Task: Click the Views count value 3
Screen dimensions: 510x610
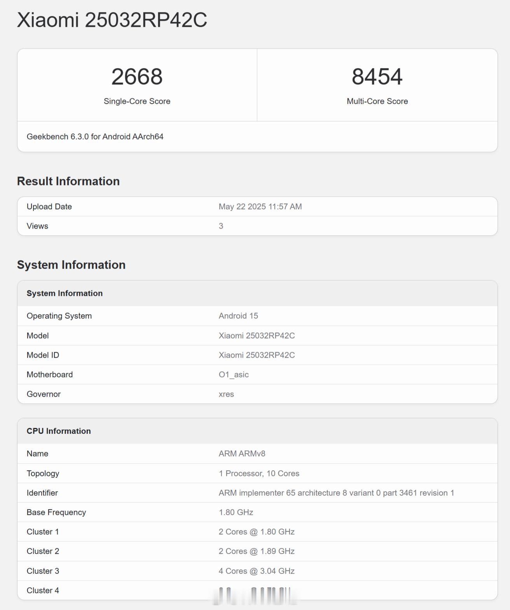Action: (x=221, y=226)
